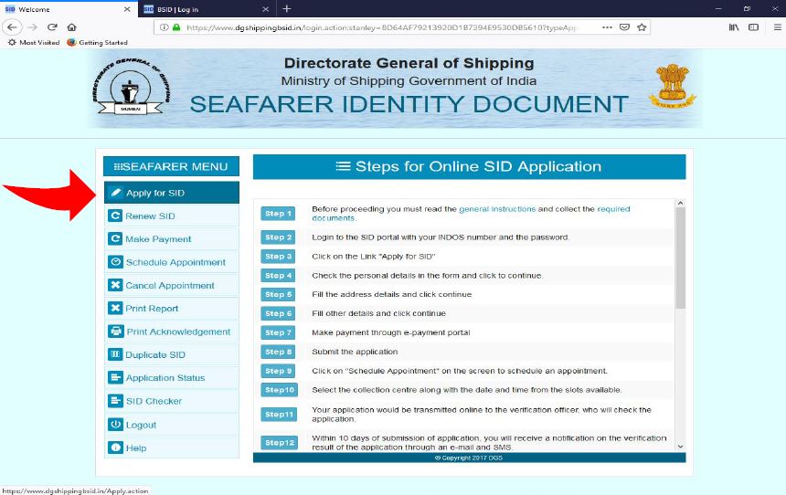Click the SID Checker icon

coord(115,401)
